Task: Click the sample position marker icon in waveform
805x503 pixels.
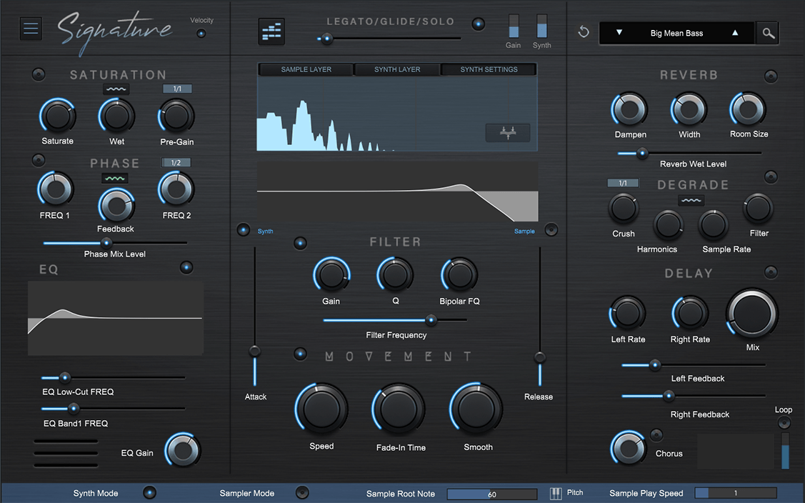Action: [x=508, y=133]
